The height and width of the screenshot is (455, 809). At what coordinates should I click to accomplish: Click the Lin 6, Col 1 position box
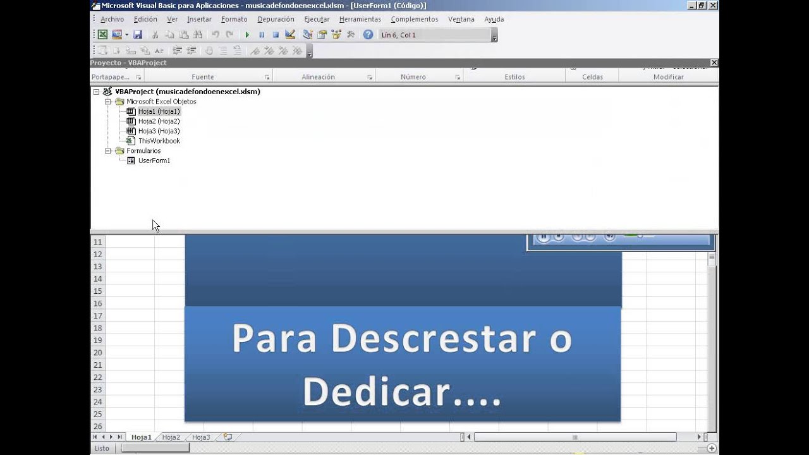coord(435,35)
